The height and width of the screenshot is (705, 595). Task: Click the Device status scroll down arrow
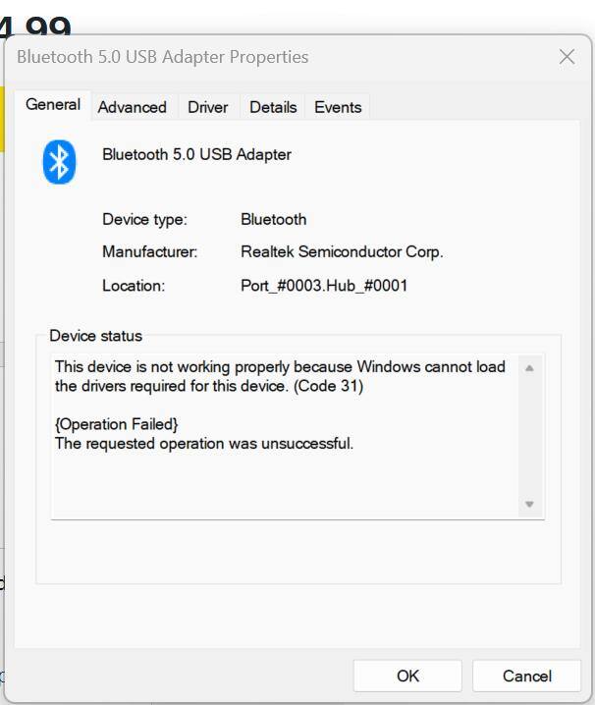pos(529,505)
